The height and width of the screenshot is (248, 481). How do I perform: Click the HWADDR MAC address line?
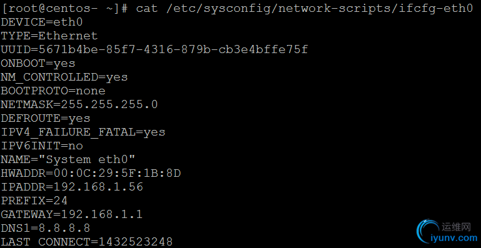(91, 174)
